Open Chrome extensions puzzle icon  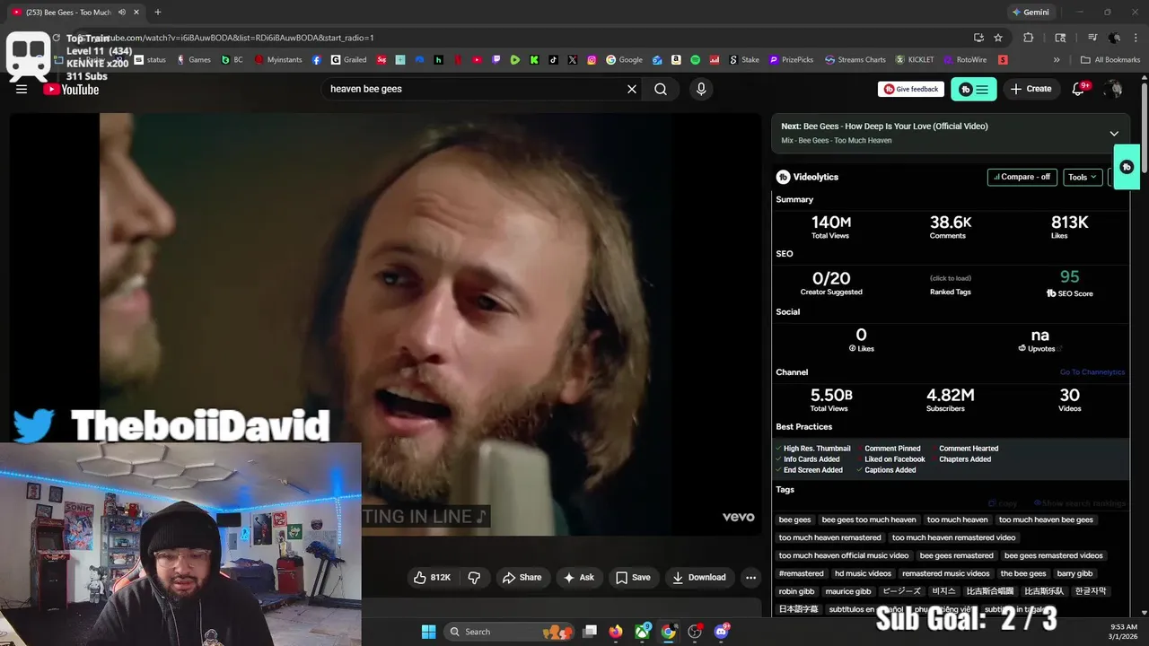pyautogui.click(x=1029, y=38)
